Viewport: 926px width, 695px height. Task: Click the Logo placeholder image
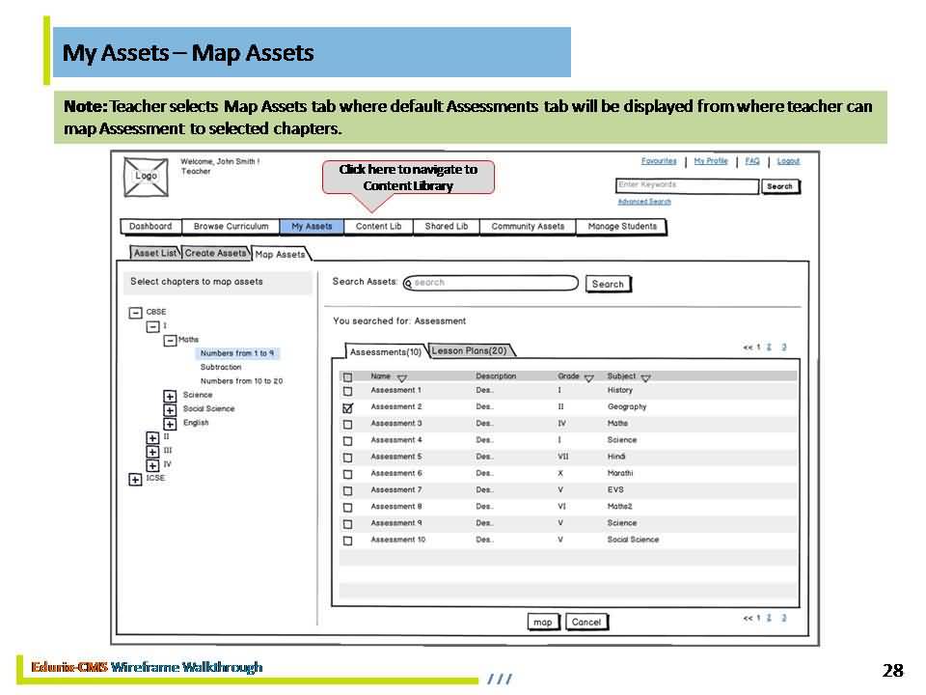[x=146, y=177]
